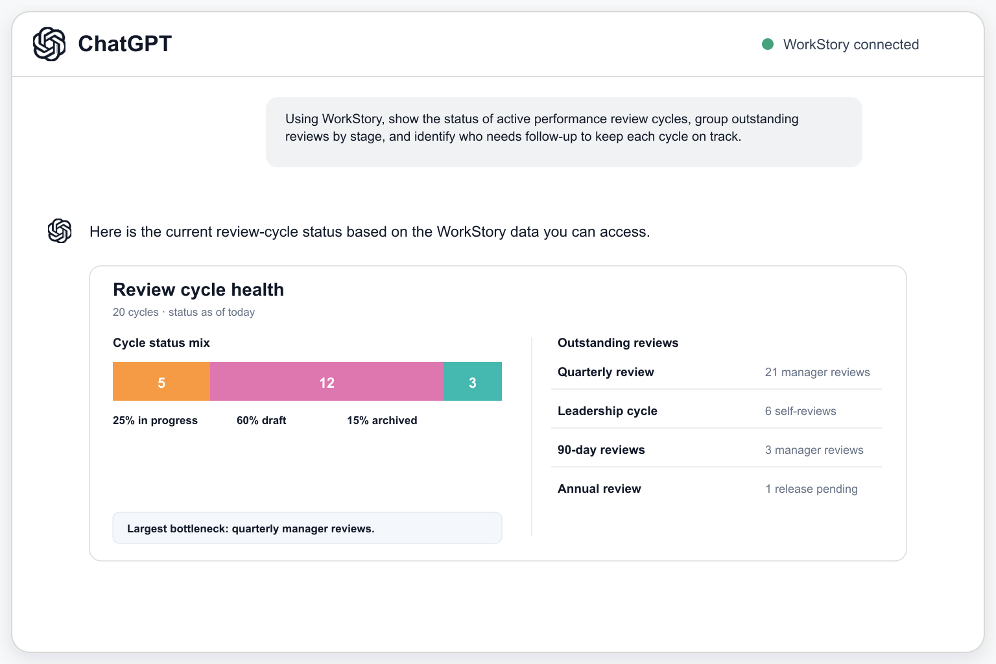The height and width of the screenshot is (664, 996).
Task: Click the 15% archived legend label
Action: [382, 420]
